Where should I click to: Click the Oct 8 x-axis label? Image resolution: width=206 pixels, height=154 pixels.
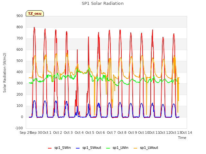click(122, 133)
